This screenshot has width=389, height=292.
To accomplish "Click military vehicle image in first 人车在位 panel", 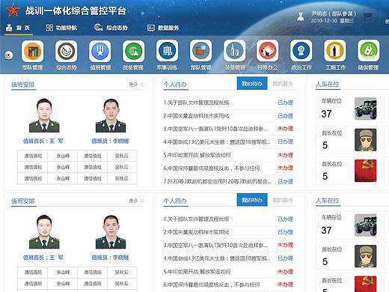I will [366, 109].
